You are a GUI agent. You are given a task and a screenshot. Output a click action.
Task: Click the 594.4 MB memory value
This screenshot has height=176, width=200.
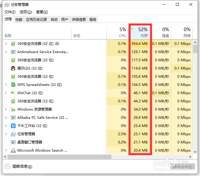tap(139, 44)
